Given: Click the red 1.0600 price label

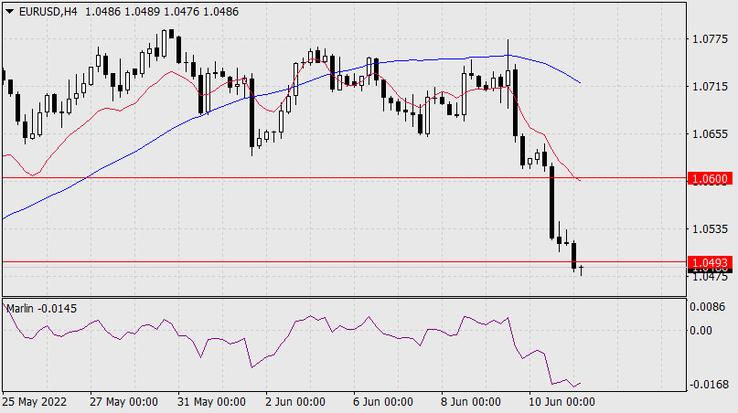Looking at the screenshot, I should (x=710, y=179).
